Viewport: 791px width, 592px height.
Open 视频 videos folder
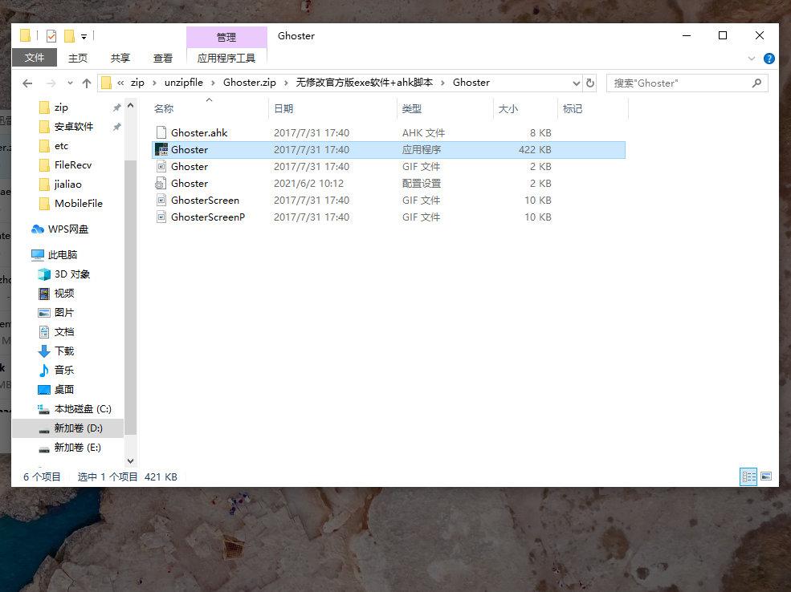pyautogui.click(x=64, y=294)
